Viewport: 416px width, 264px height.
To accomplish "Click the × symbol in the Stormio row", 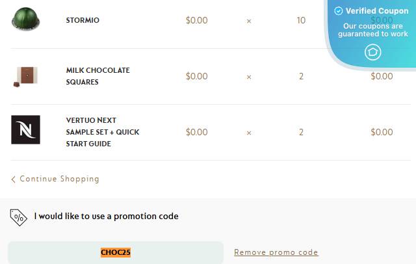I will coord(249,21).
